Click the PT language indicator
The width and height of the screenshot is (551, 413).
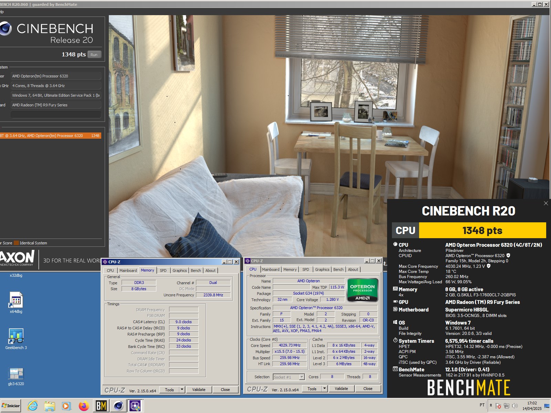click(482, 405)
